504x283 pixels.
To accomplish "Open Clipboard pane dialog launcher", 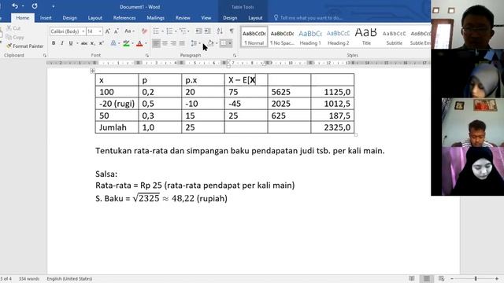I will [44, 56].
